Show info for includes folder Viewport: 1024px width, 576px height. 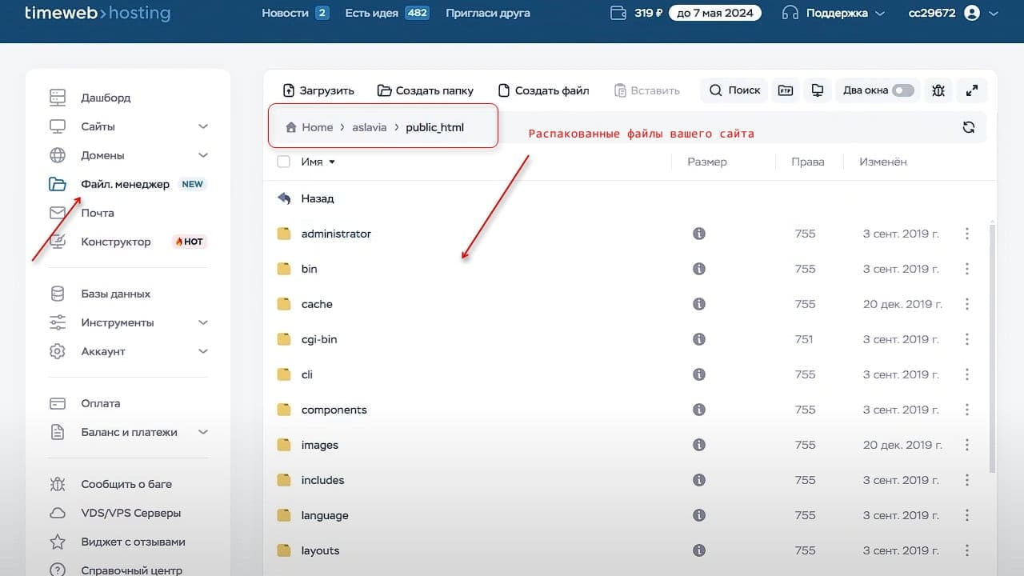tap(699, 480)
